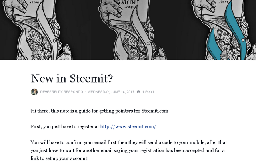Open the http://www.steemit.com/ link
This screenshot has height=168, width=256.
[x=128, y=126]
